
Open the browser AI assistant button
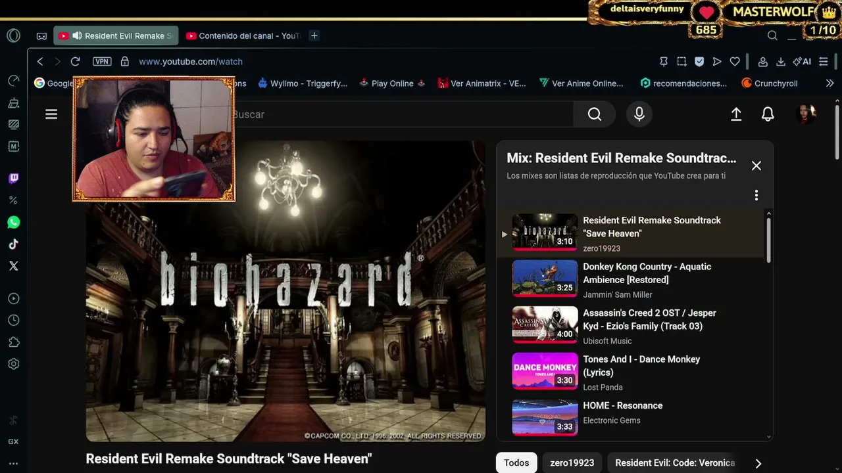[802, 61]
